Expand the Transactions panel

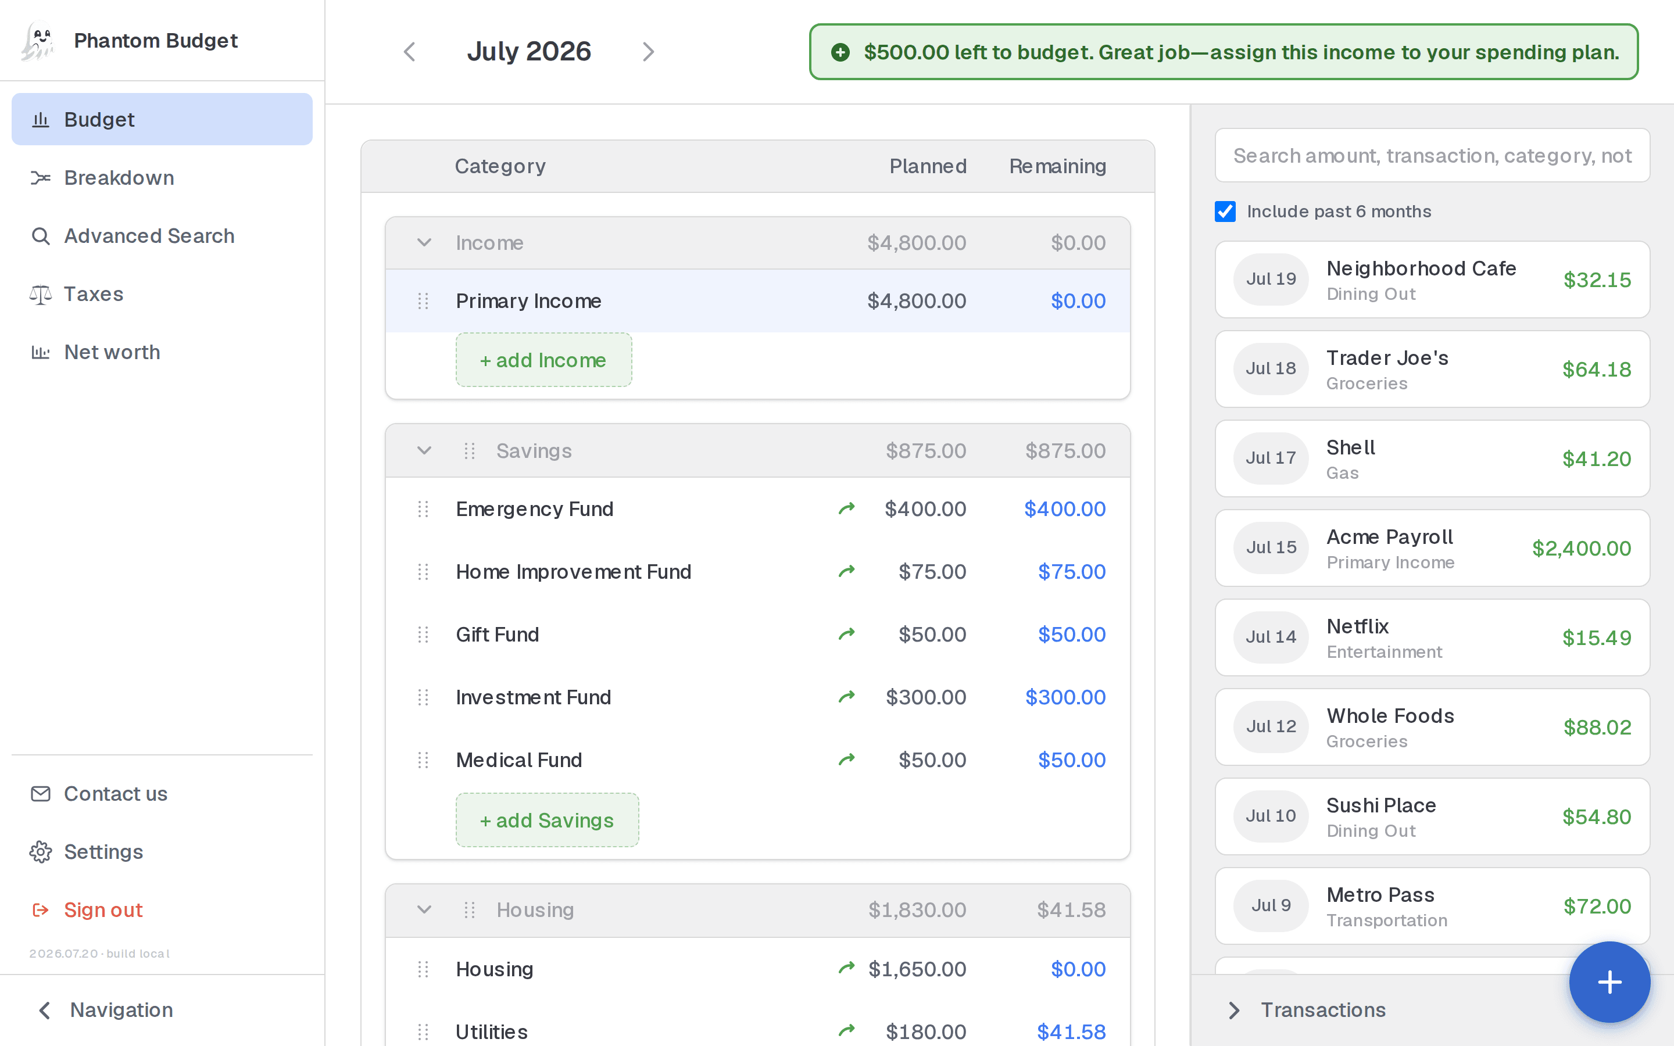[1233, 1010]
